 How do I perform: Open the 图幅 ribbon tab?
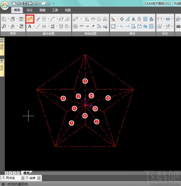click(x=42, y=10)
